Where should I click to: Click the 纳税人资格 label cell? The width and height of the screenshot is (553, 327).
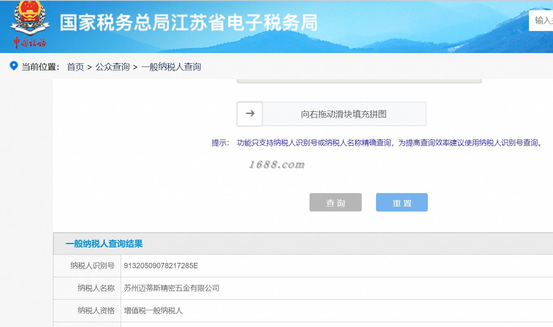coord(87,311)
